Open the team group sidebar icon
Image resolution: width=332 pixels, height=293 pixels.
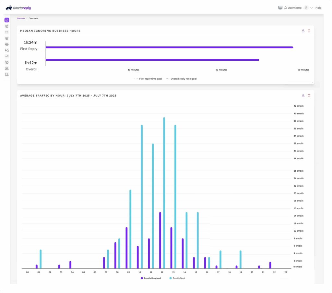[x=7, y=62]
